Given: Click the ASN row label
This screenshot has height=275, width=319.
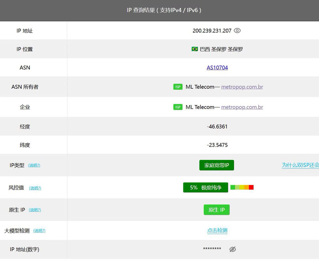Looking at the screenshot, I should pos(25,68).
